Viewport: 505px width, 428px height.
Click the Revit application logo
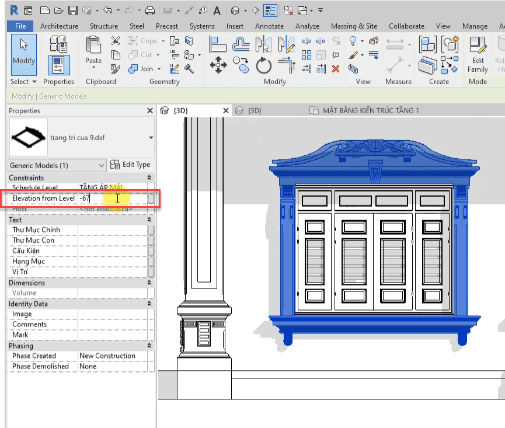pos(14,11)
